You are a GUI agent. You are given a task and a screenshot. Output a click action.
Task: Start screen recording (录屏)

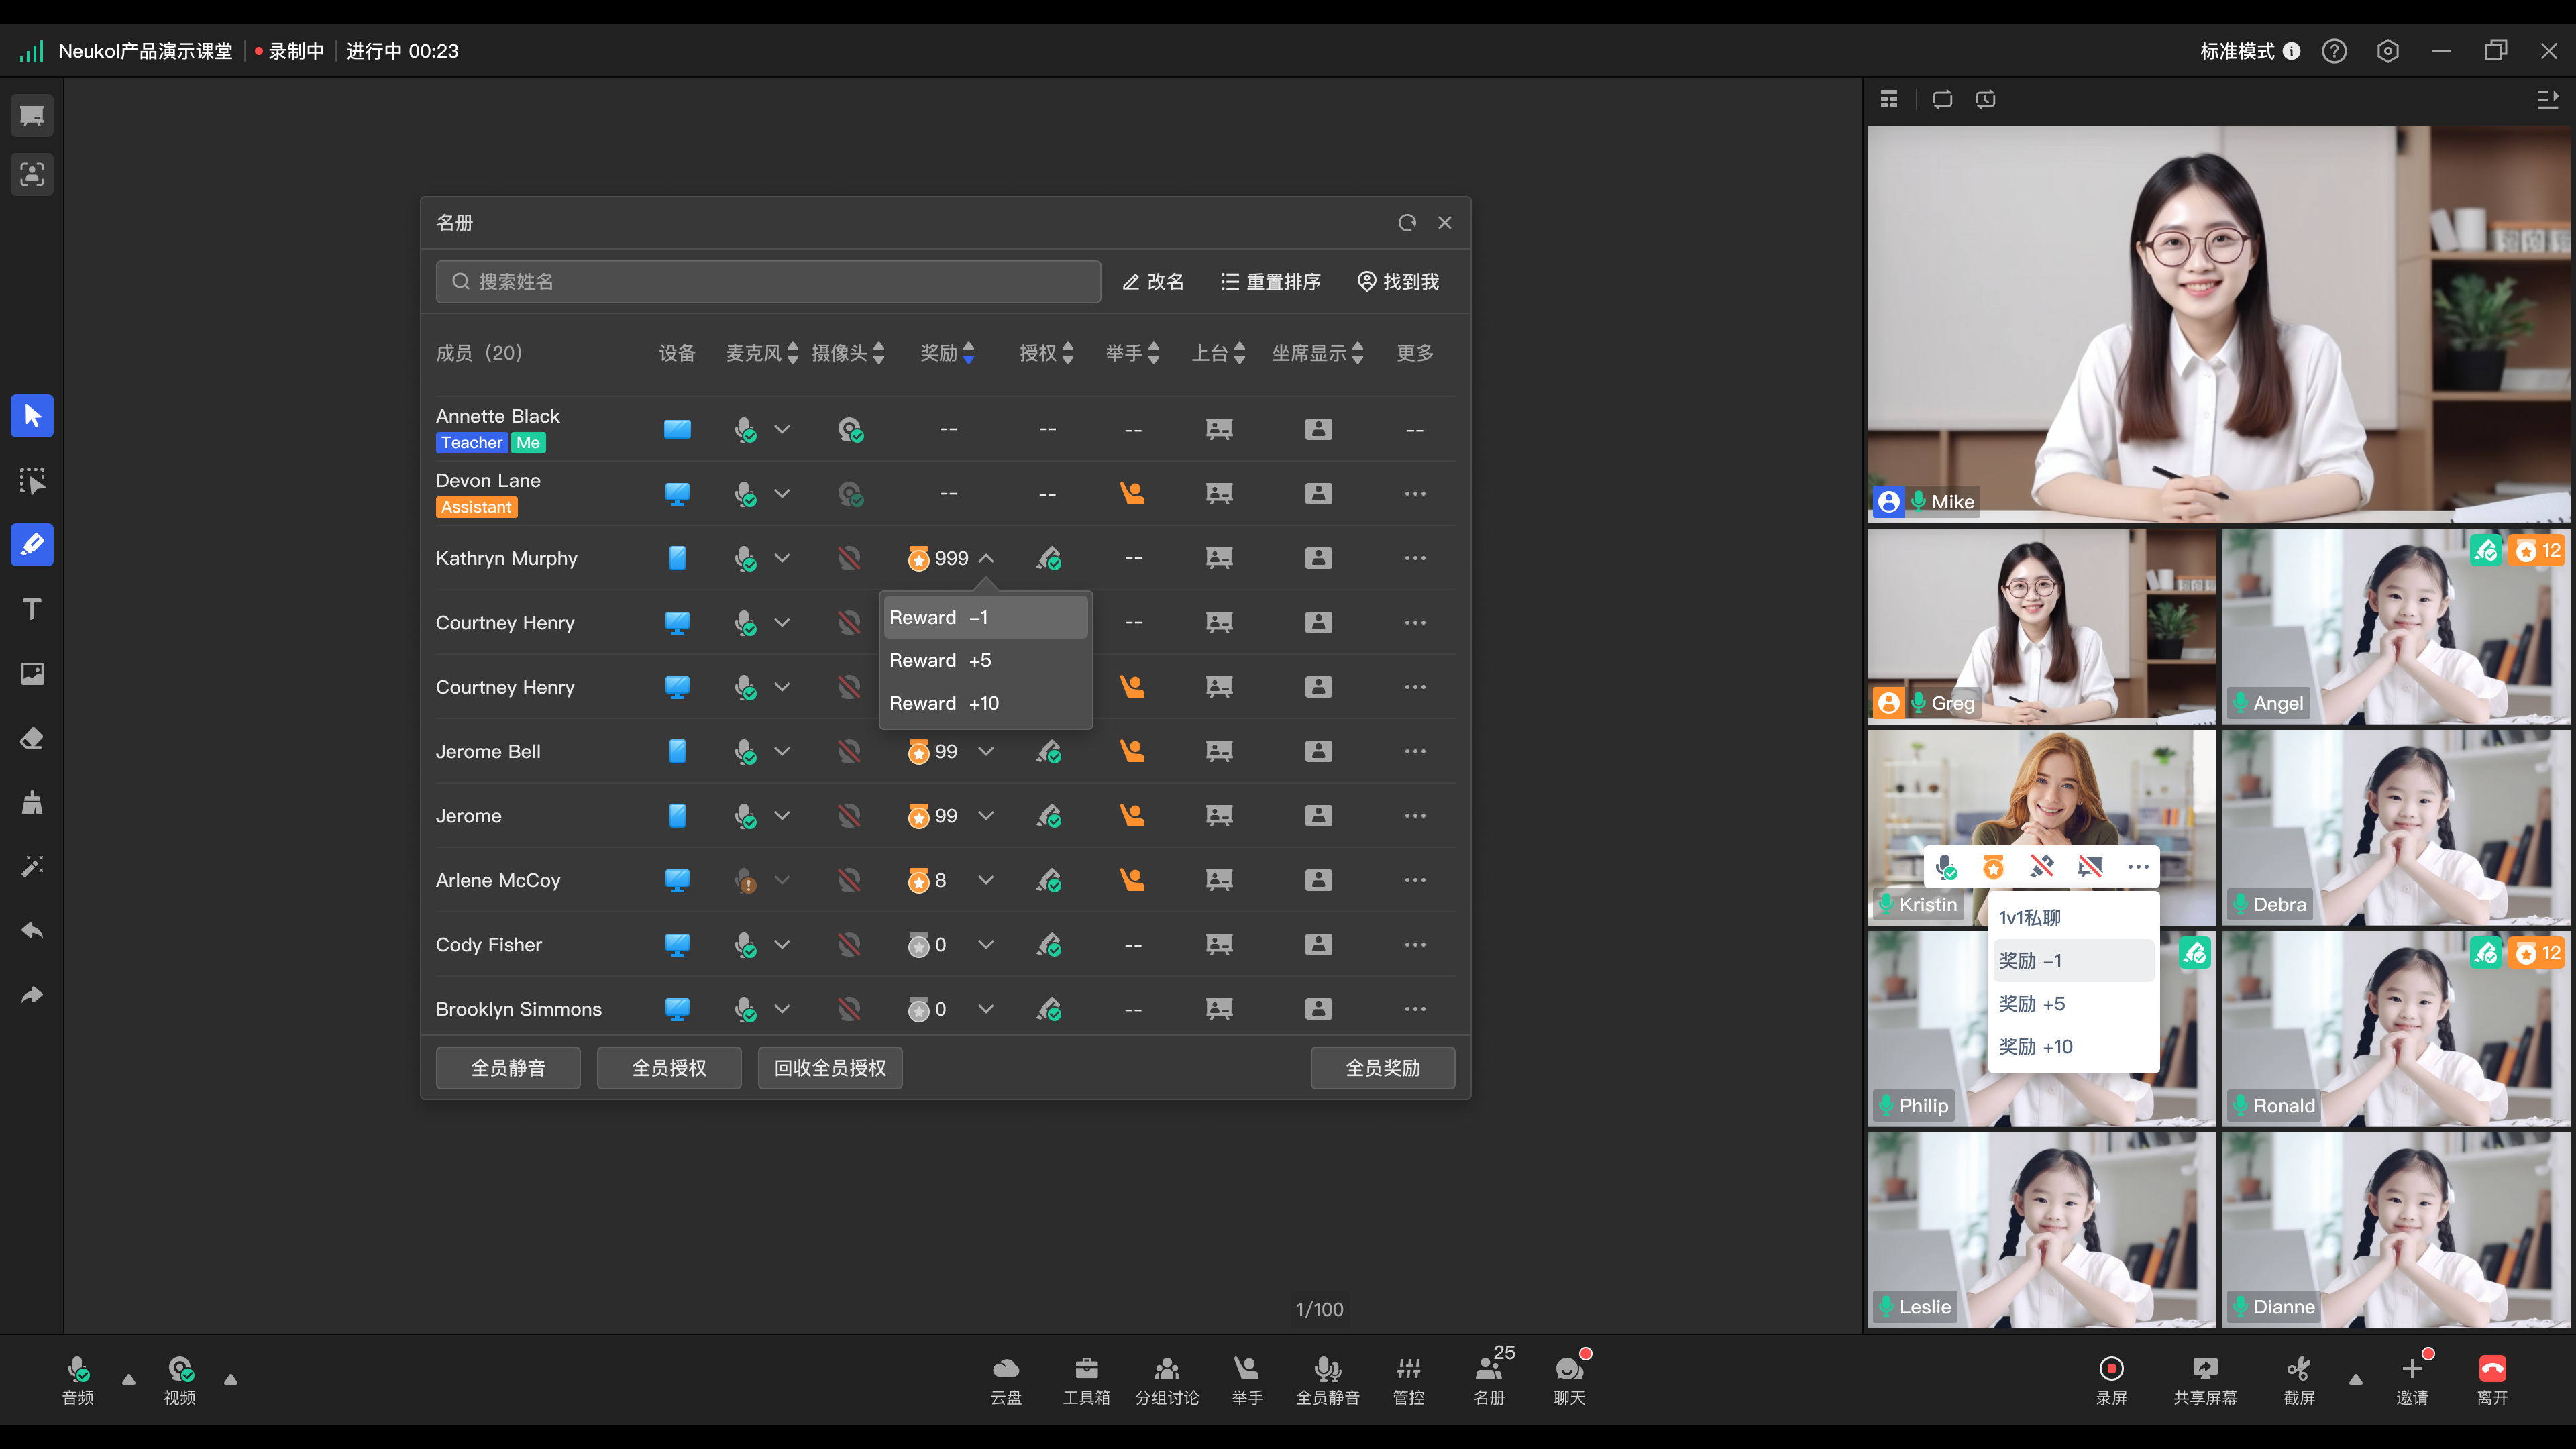[2112, 1381]
